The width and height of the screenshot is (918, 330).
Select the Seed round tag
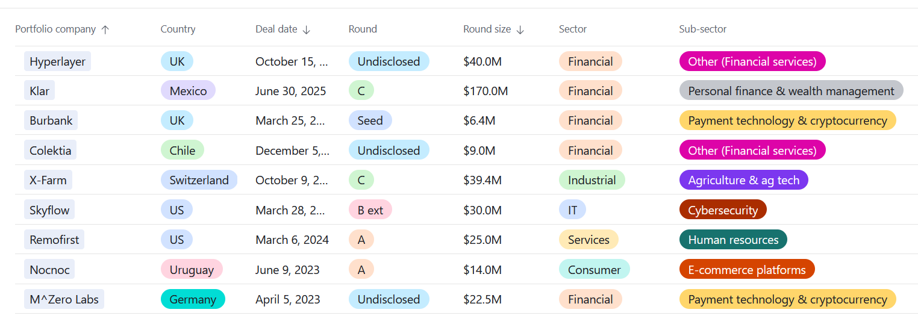(370, 120)
